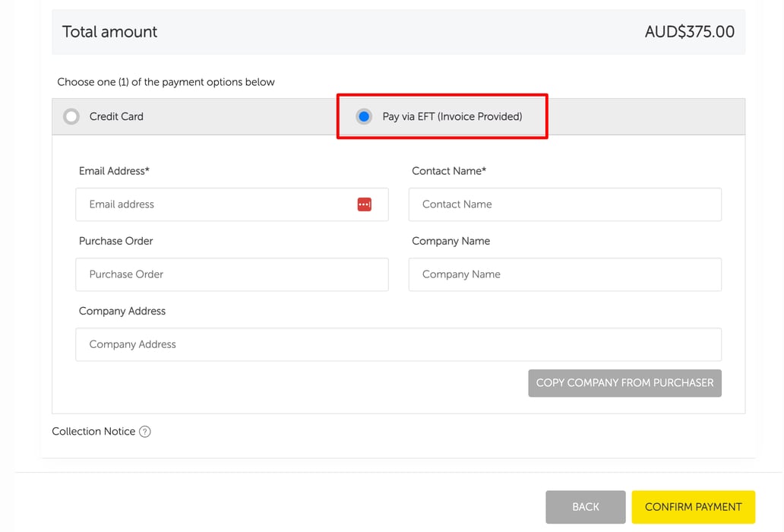This screenshot has height=532, width=784.
Task: Go back with the BACK button
Action: coord(586,507)
